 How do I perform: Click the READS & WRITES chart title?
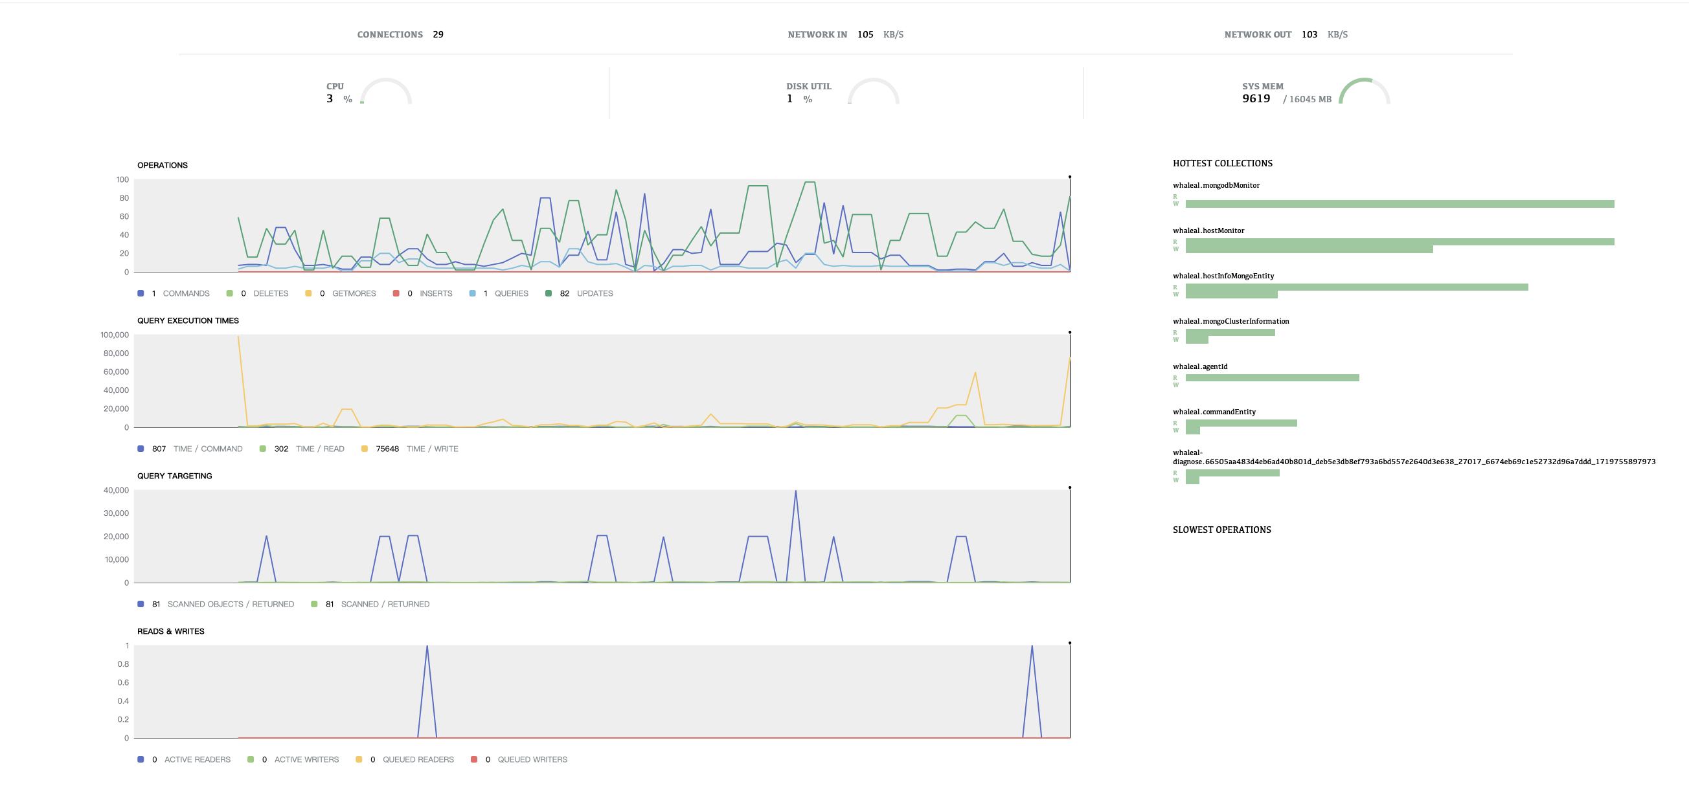coord(170,631)
